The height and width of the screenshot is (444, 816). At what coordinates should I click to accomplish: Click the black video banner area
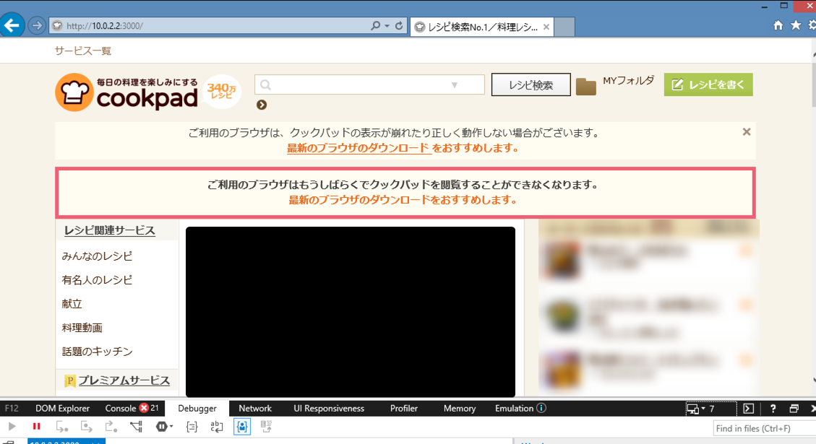point(351,312)
